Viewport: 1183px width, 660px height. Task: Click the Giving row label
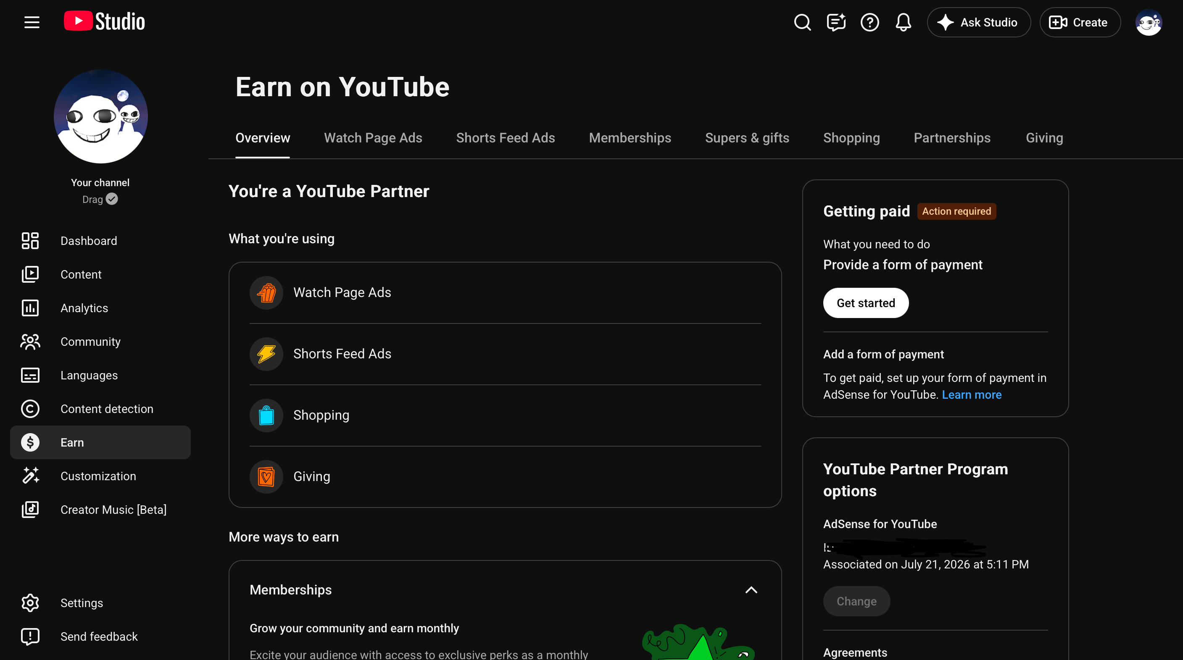pos(311,476)
